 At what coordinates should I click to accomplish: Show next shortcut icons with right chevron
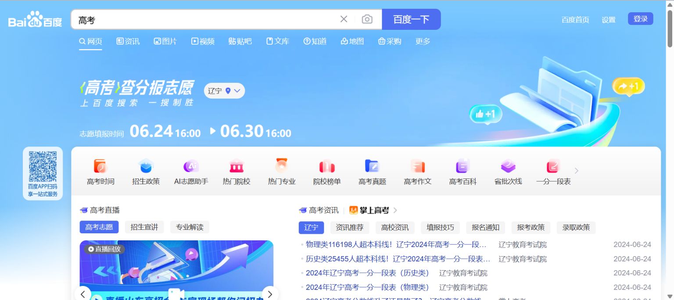[x=577, y=171]
